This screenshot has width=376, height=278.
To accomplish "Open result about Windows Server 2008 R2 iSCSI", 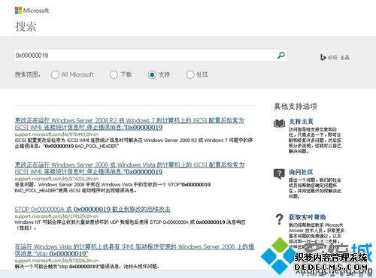I will 129,124.
